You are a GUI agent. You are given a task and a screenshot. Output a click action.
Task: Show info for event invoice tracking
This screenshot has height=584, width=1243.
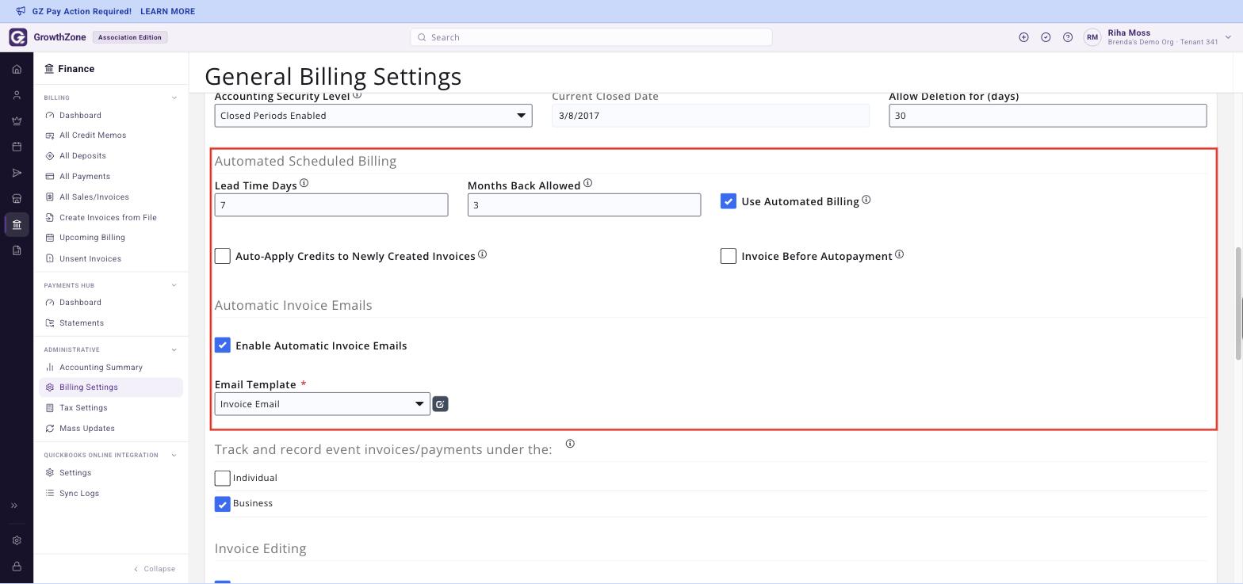pos(570,444)
